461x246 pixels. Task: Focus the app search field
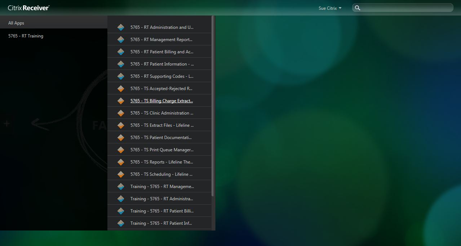click(x=403, y=8)
